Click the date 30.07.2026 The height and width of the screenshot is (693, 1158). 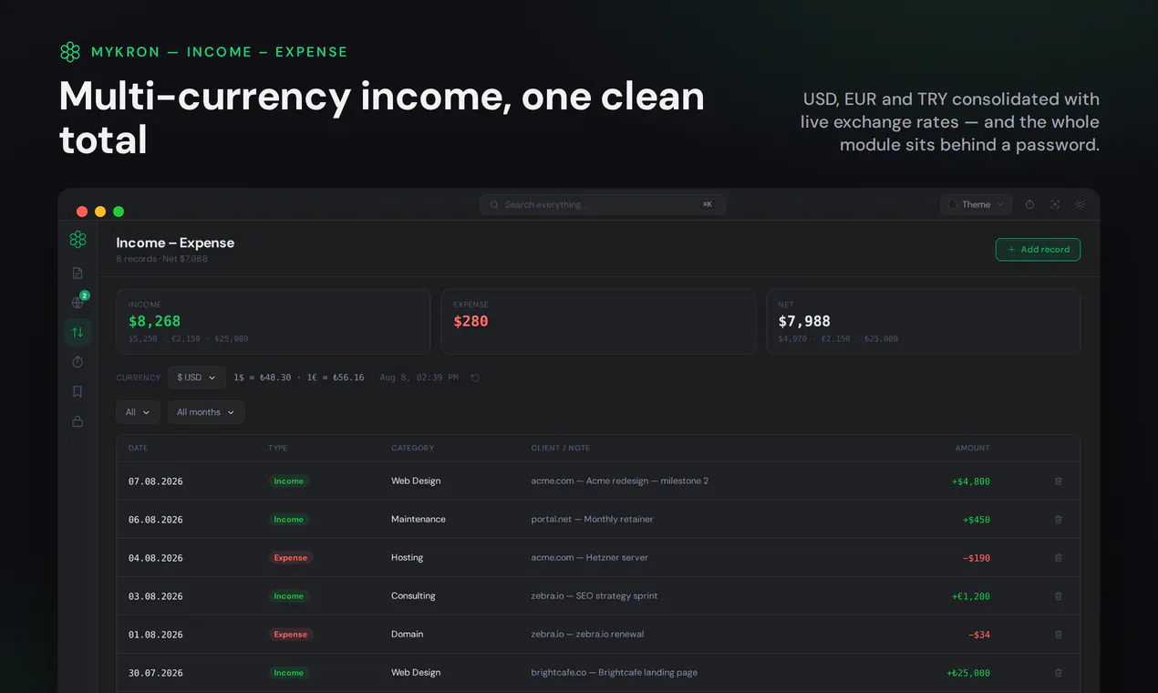155,673
